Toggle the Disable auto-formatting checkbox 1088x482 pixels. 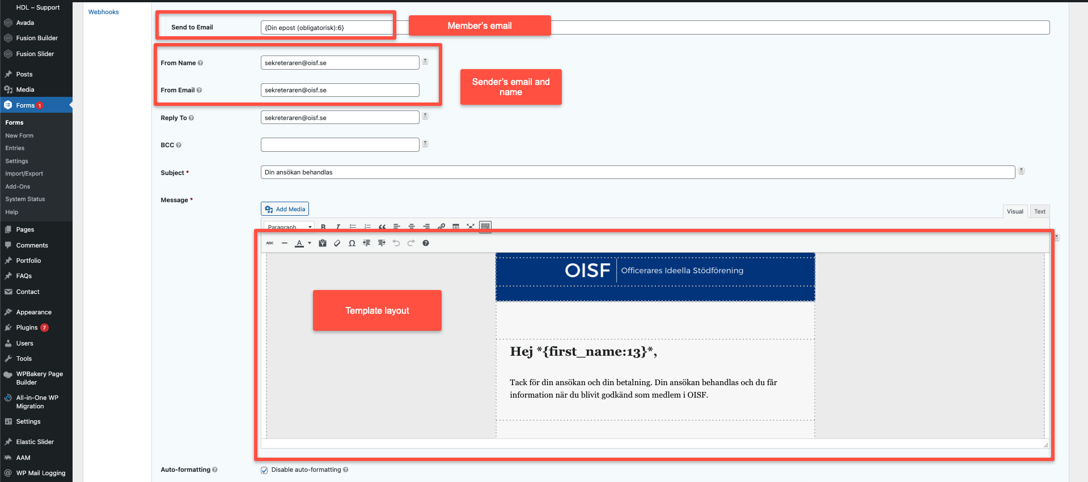pyautogui.click(x=264, y=470)
